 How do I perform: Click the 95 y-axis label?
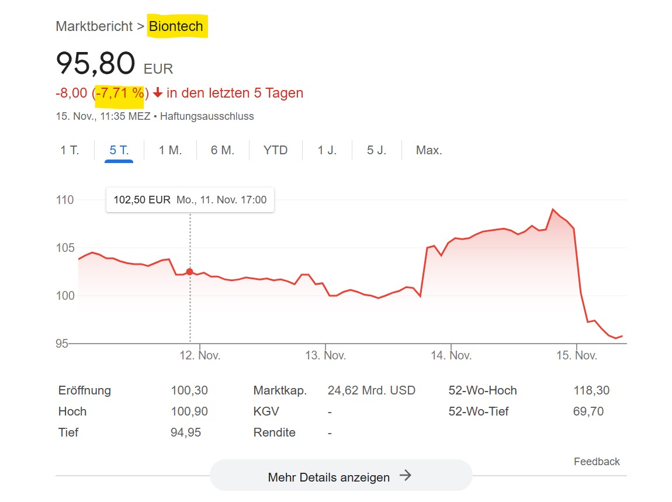coord(62,344)
